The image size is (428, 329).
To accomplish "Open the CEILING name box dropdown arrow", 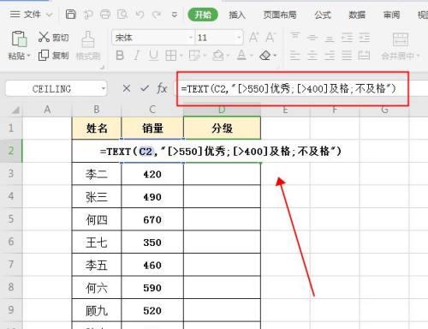I will pyautogui.click(x=104, y=89).
